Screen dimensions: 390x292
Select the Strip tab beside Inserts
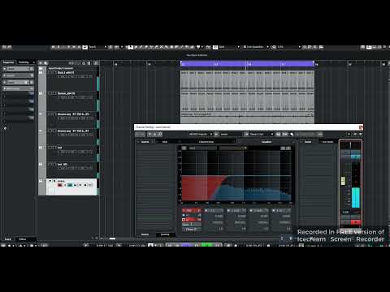coord(165,142)
